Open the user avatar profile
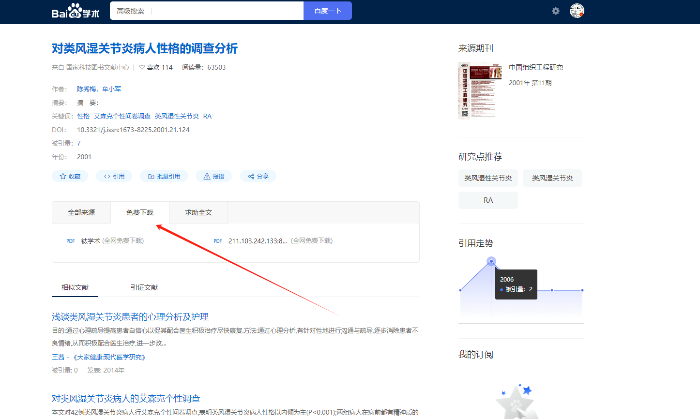 [x=577, y=11]
